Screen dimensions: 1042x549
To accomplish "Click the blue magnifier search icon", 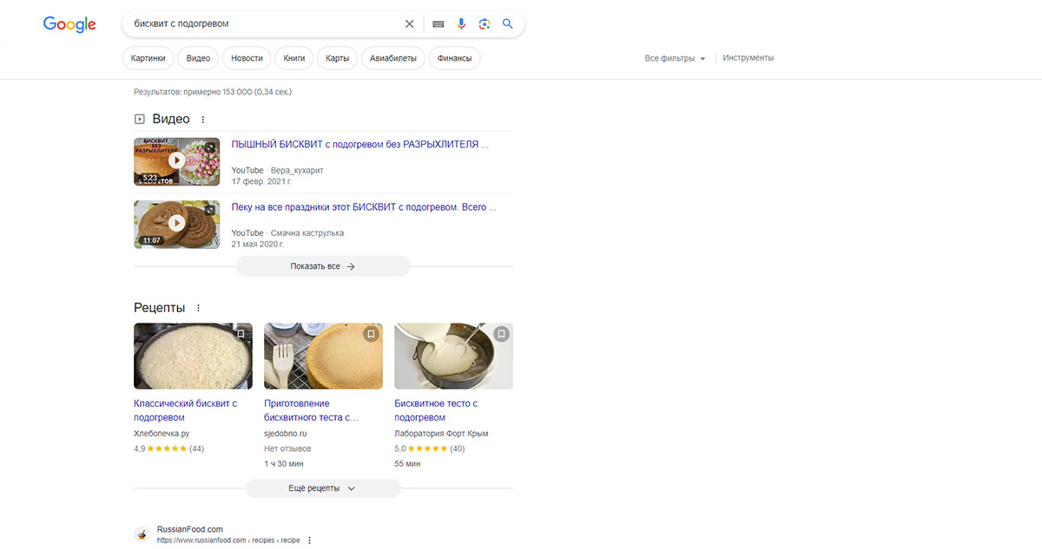I will [x=508, y=24].
